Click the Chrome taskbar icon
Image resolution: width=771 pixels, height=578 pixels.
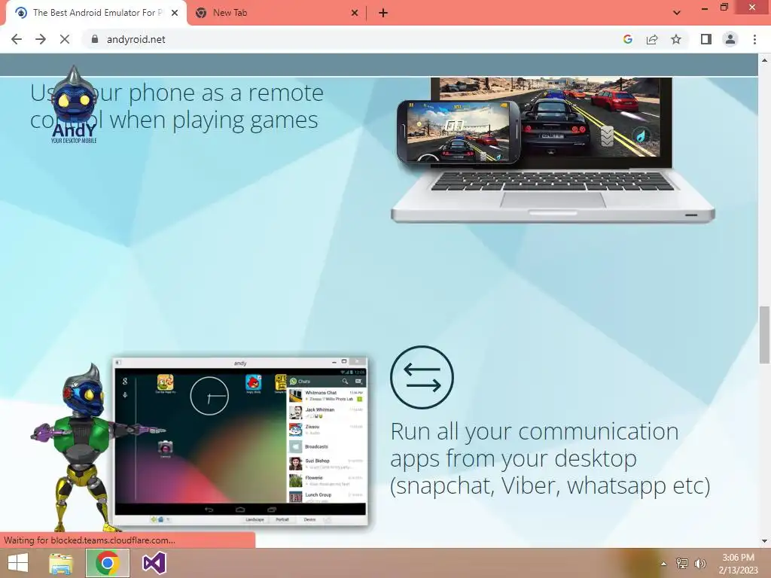[108, 563]
